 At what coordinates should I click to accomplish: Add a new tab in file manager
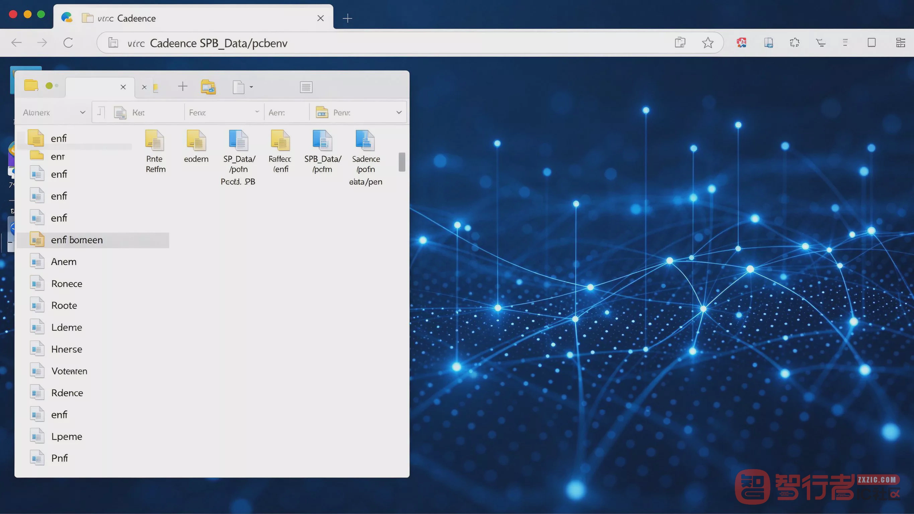[182, 87]
